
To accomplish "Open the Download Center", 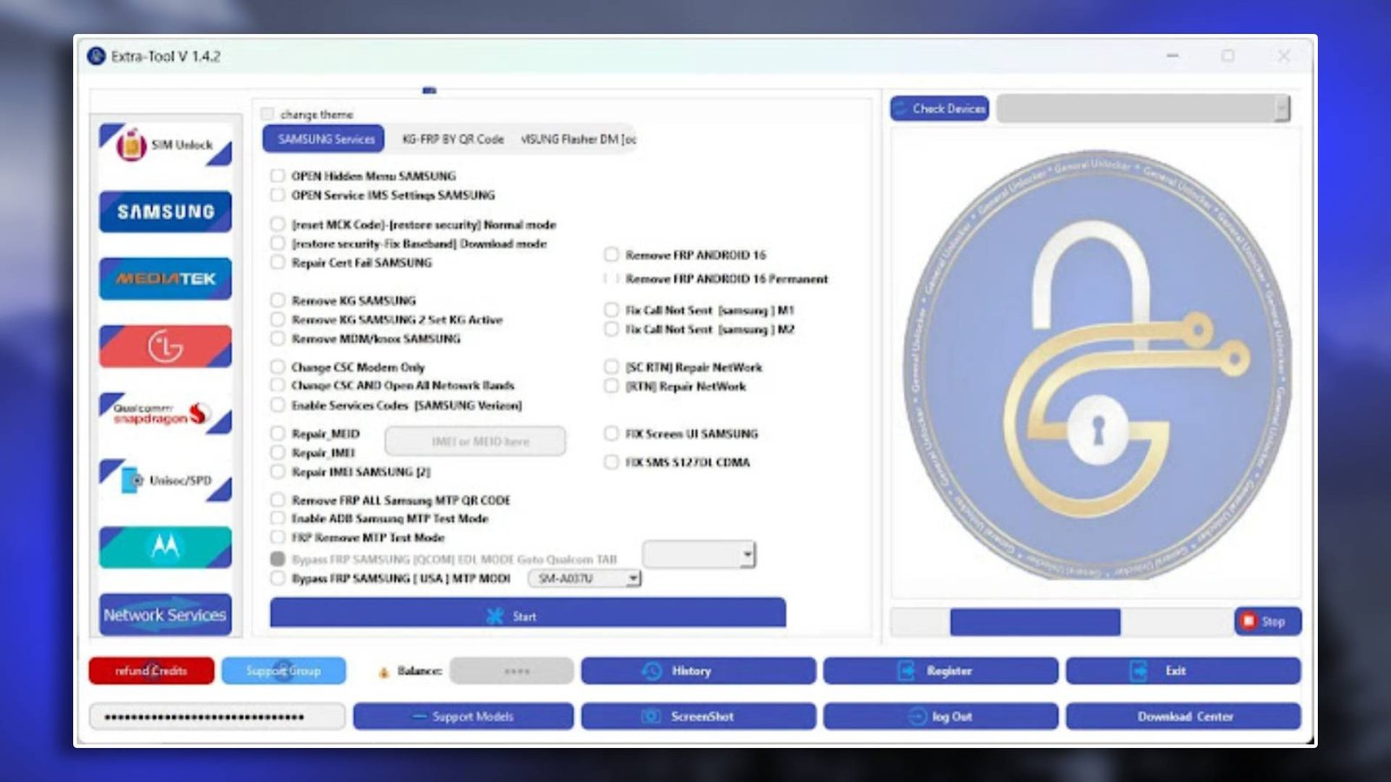I will pos(1183,716).
